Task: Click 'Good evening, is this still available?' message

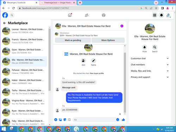Action: tap(78, 82)
